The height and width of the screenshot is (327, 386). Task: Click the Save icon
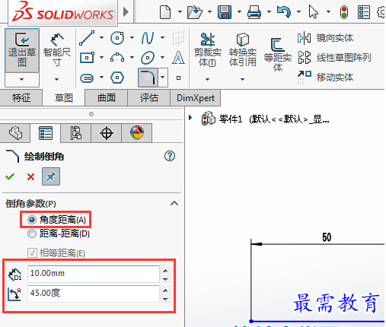click(225, 12)
